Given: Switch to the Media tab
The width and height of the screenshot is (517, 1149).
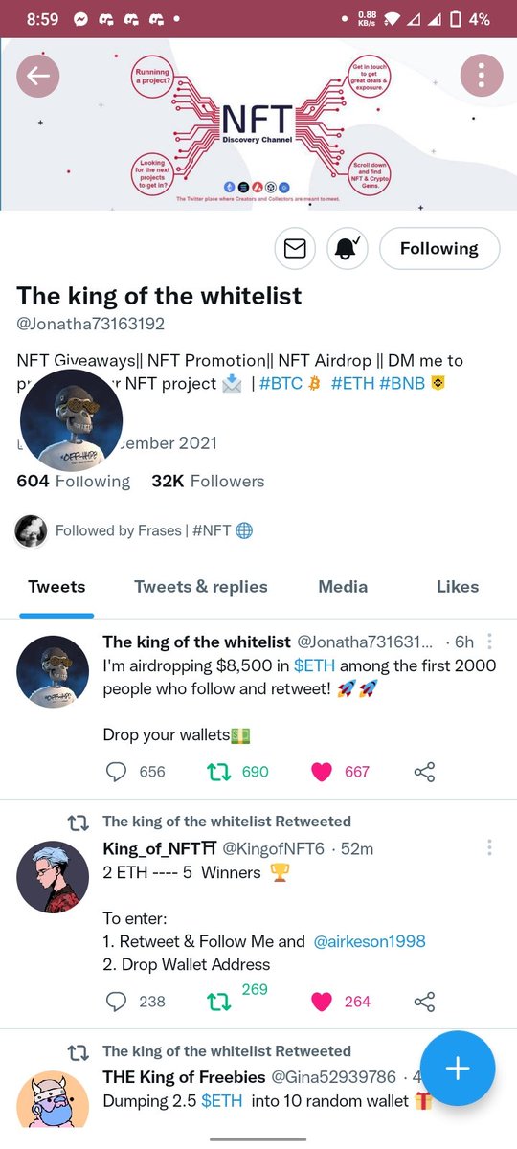Looking at the screenshot, I should (x=343, y=587).
